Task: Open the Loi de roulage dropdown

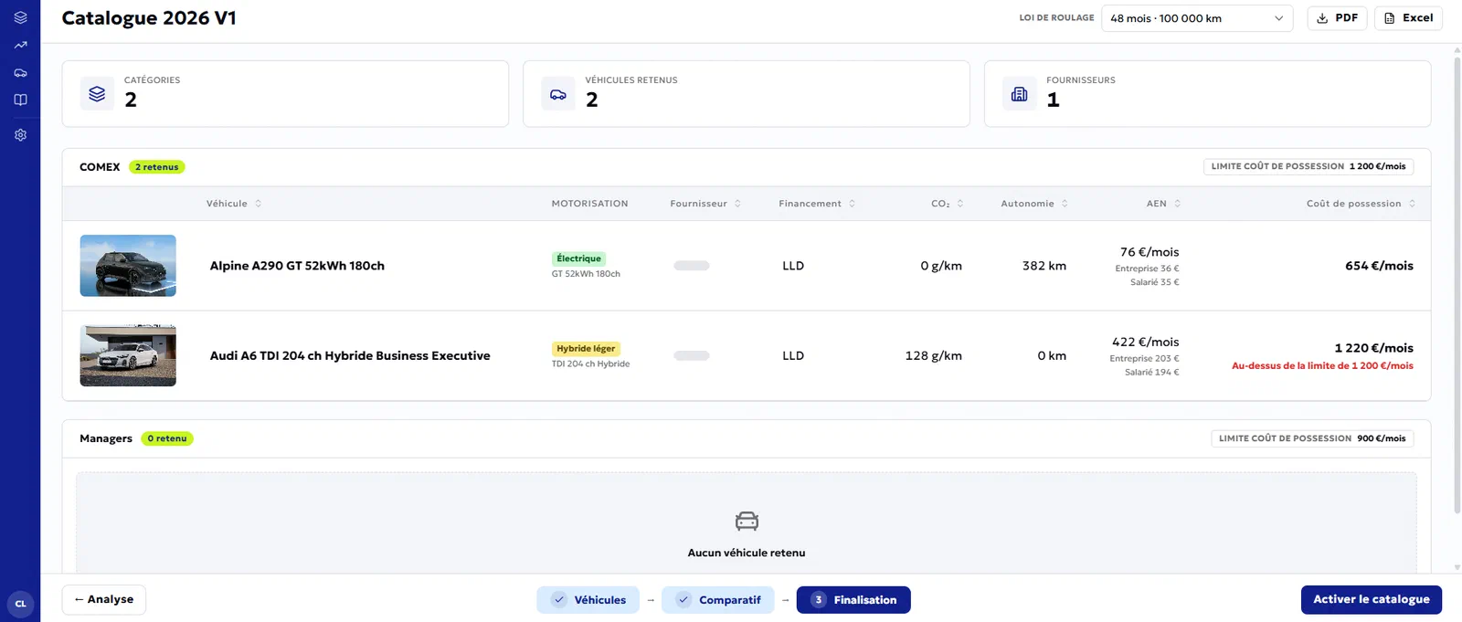Action: tap(1197, 18)
